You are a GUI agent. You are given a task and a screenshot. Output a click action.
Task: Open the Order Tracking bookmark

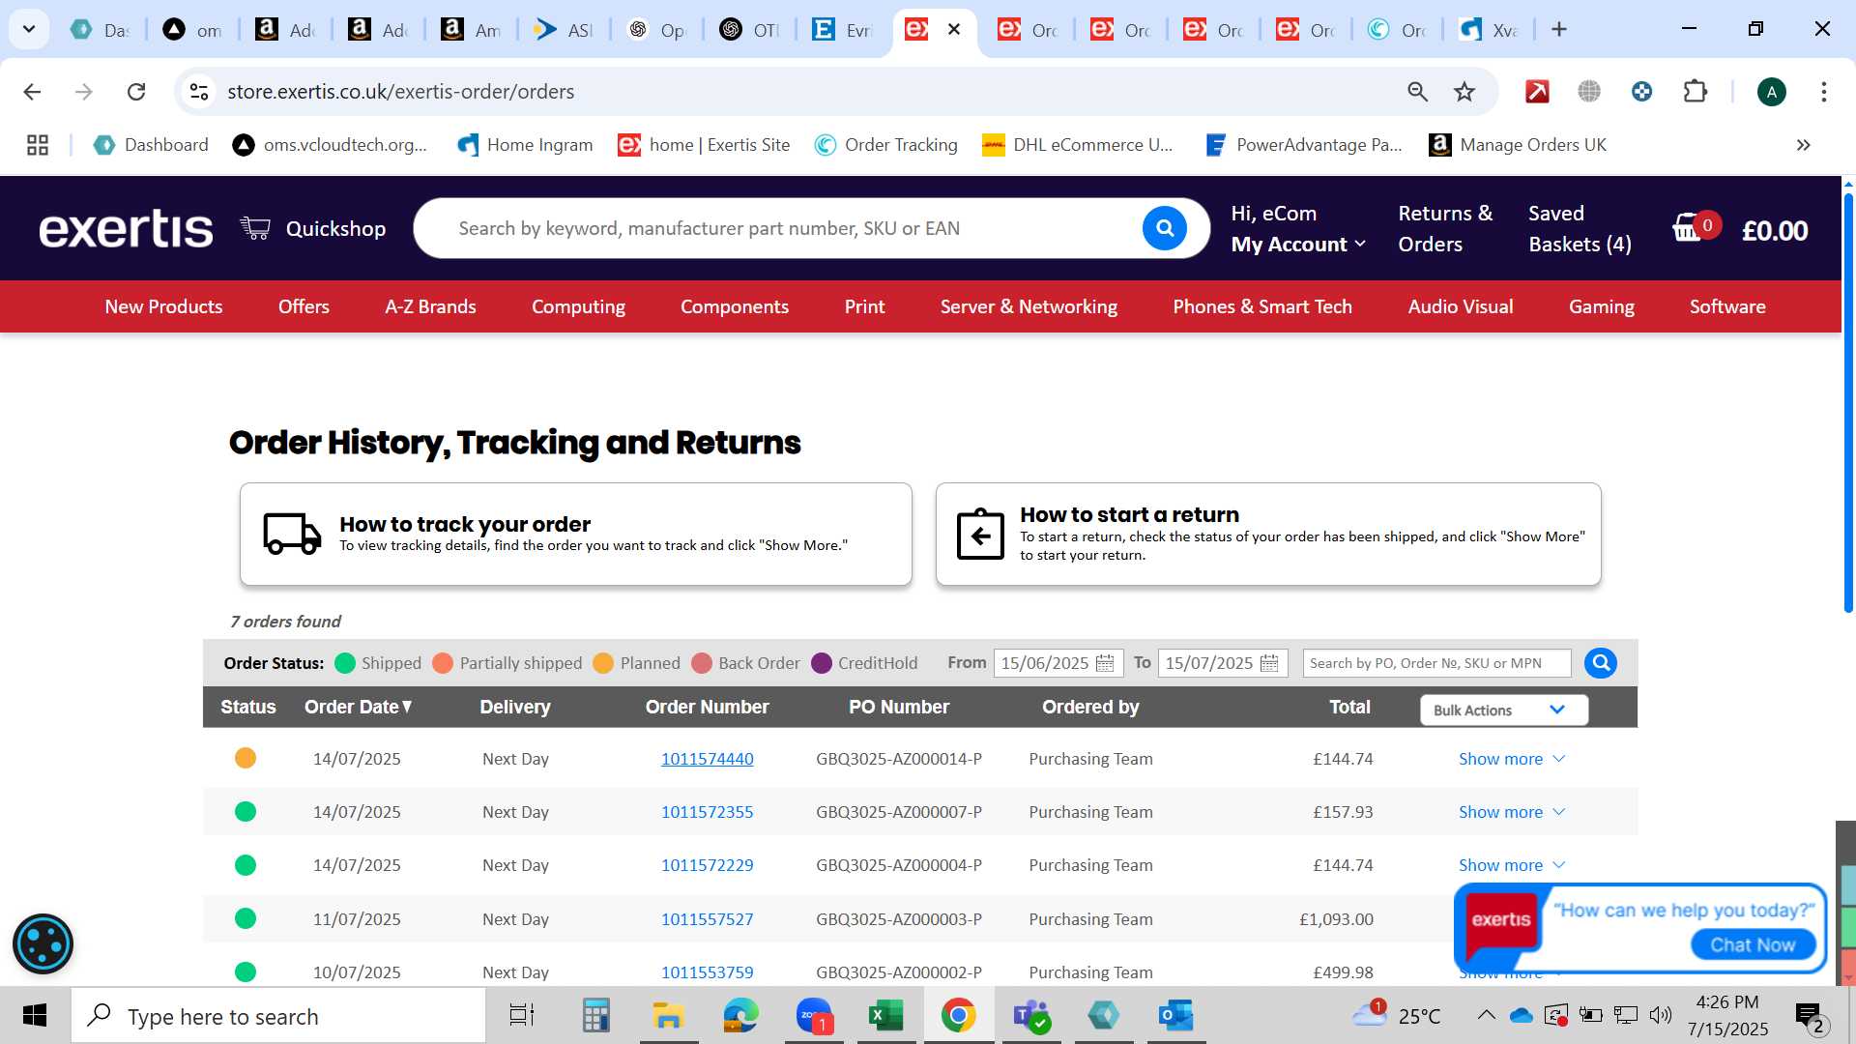[885, 145]
